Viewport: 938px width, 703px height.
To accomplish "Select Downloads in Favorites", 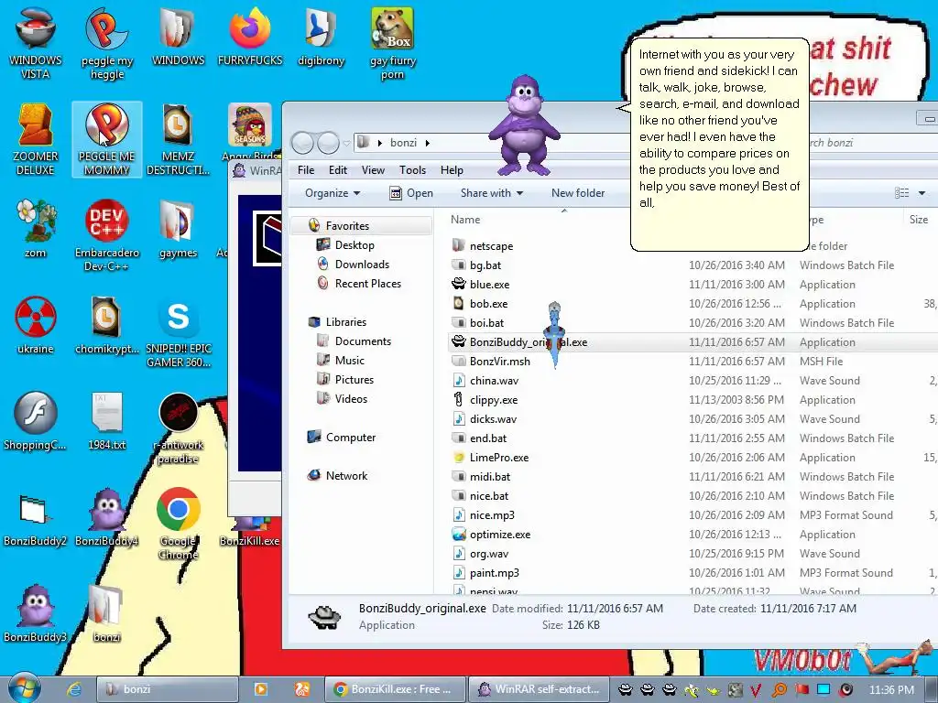I will tap(361, 265).
